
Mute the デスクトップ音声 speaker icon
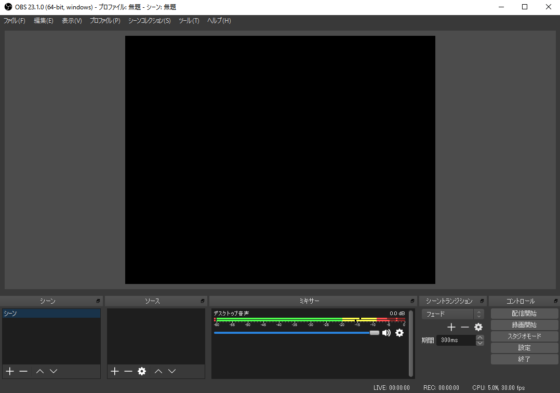[386, 333]
